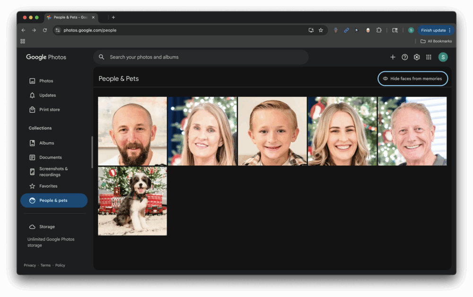This screenshot has width=473, height=297.
Task: Click the plus Create icon
Action: (393, 57)
